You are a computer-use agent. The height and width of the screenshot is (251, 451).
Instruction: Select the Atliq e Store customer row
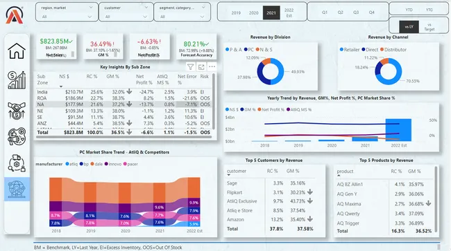271,210
